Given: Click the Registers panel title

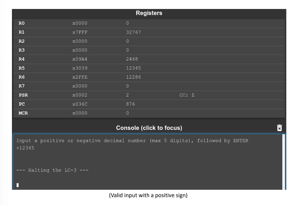Looking at the screenshot, I should click(149, 13).
